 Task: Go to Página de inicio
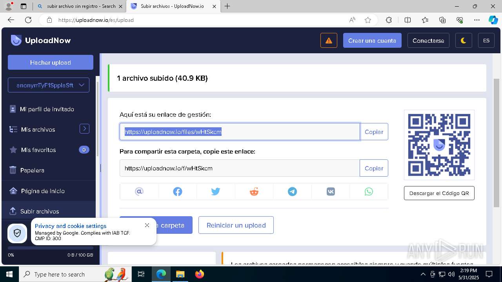click(x=43, y=191)
